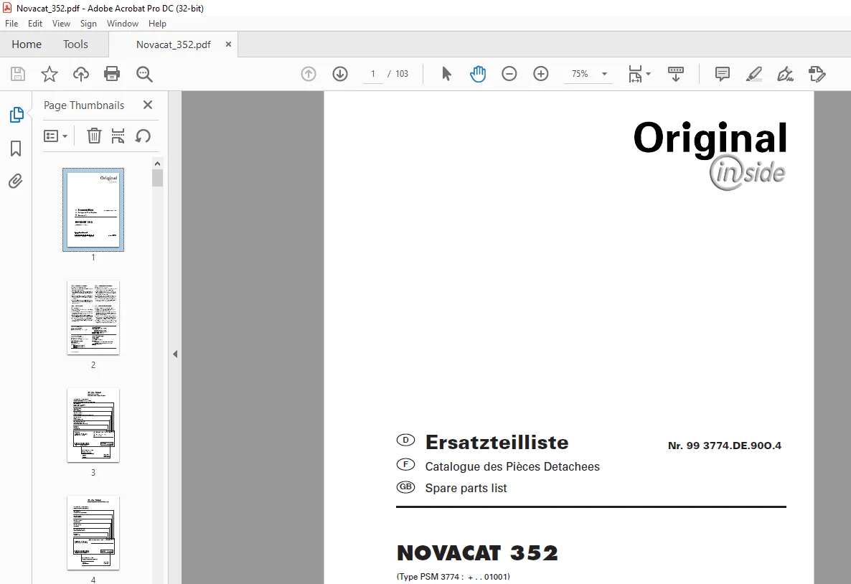Screen dimensions: 851x584
Task: Click the '103' total pages text
Action: pyautogui.click(x=402, y=74)
